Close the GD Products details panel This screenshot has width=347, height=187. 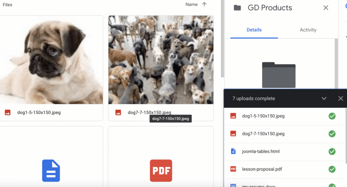[x=326, y=8]
